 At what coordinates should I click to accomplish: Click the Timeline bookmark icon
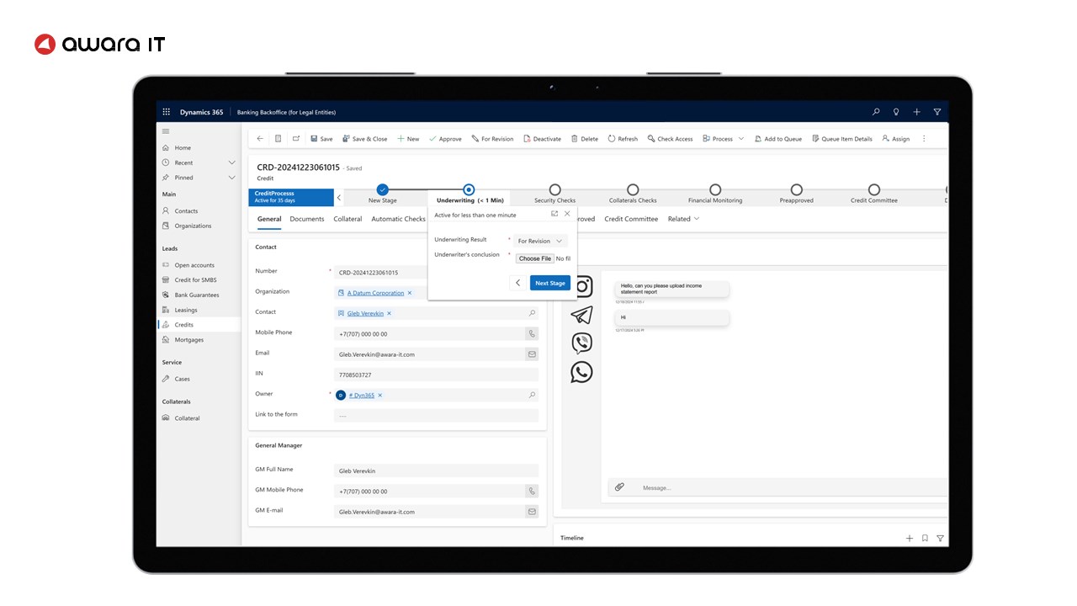click(925, 538)
